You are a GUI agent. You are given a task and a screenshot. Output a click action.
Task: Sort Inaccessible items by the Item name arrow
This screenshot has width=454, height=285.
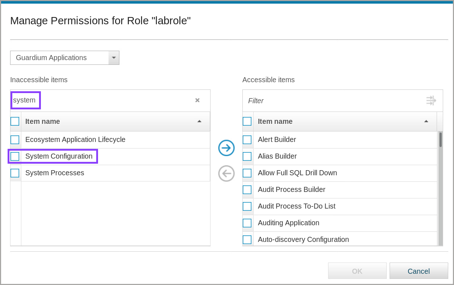click(199, 121)
